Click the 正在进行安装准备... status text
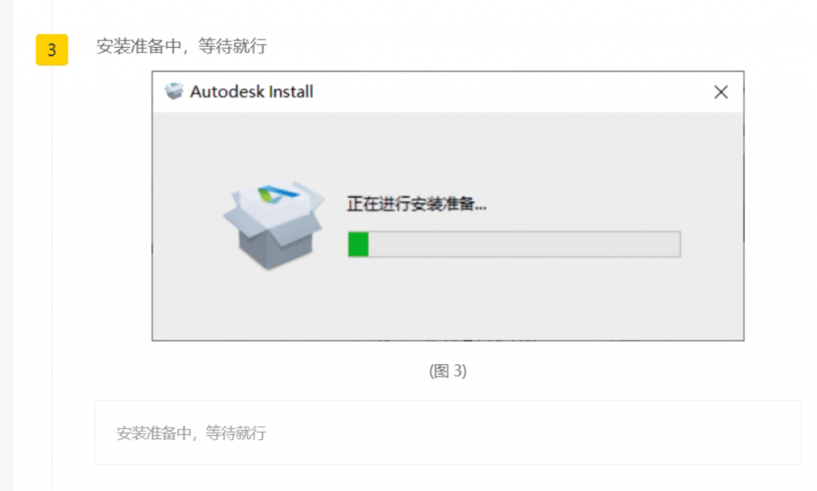The height and width of the screenshot is (491, 817). coord(416,203)
